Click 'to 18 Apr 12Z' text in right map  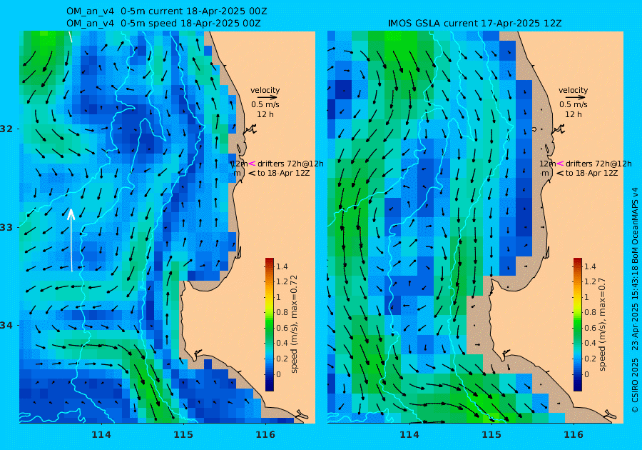[591, 173]
